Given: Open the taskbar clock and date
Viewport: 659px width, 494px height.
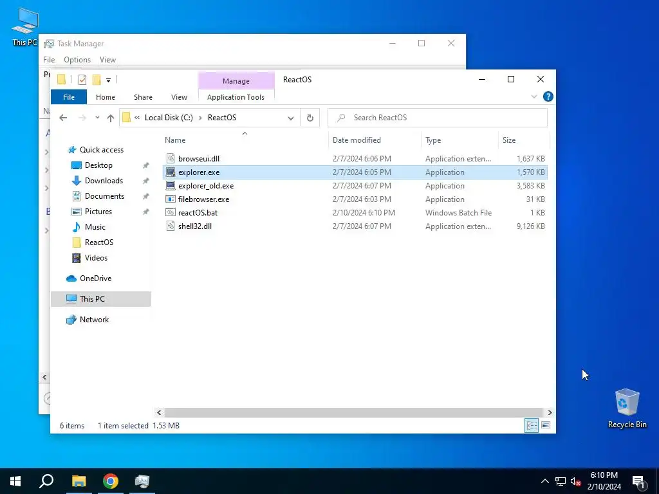Looking at the screenshot, I should (604, 481).
